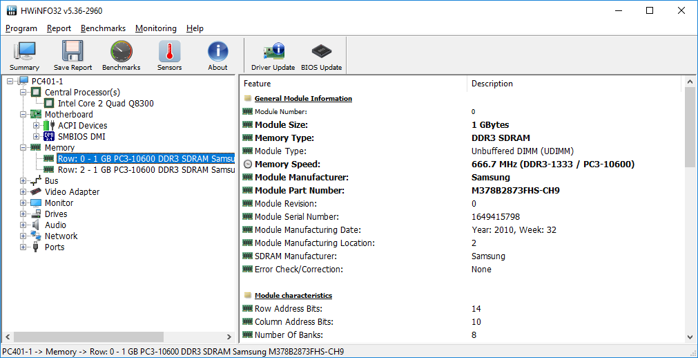The image size is (698, 358).
Task: Click the HWiNFO32 title bar app icon
Action: pos(12,10)
